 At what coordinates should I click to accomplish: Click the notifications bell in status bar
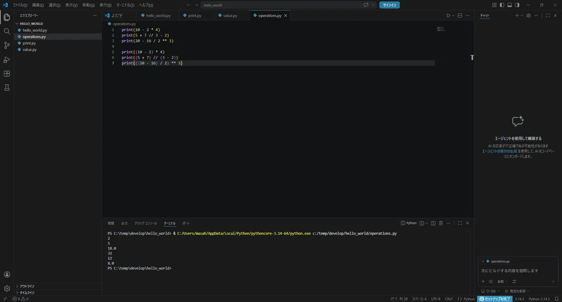pyautogui.click(x=558, y=299)
